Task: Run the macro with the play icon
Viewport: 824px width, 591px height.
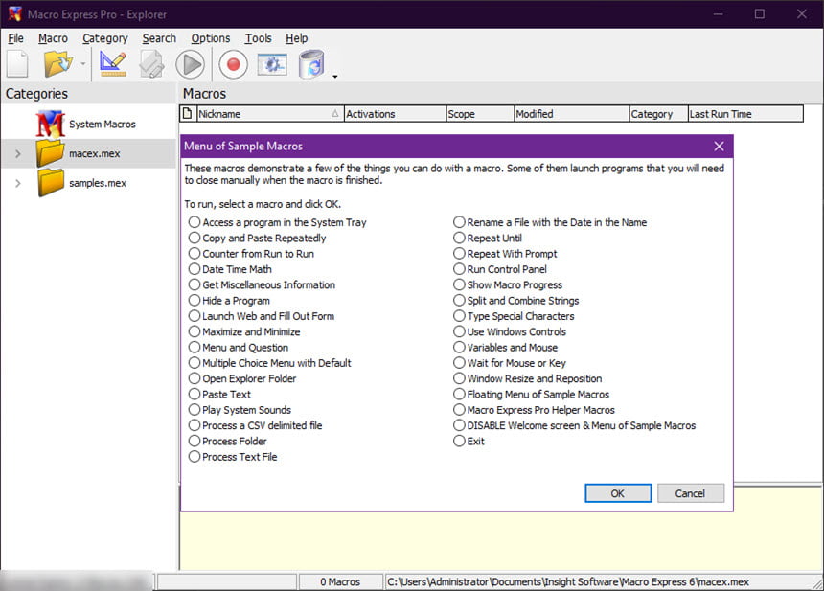Action: 191,64
